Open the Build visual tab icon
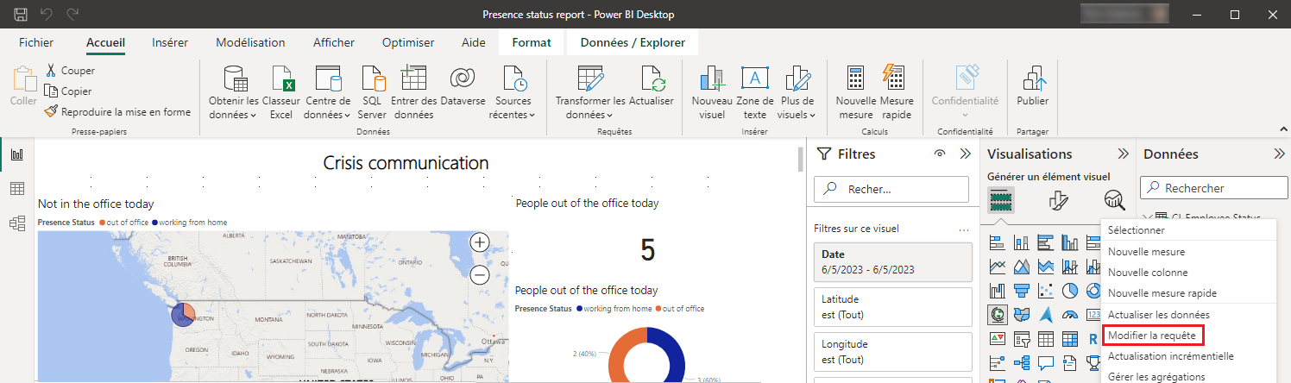Screen dimensions: 1291x383 [1001, 200]
